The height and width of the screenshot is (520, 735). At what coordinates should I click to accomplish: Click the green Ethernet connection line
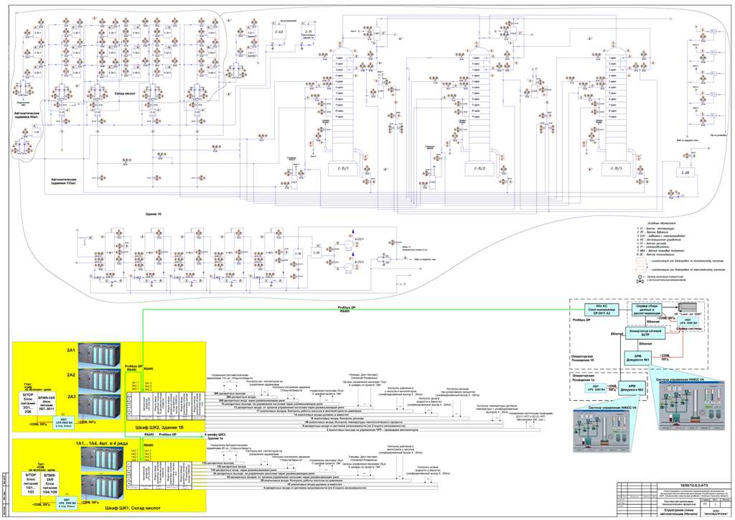502,309
